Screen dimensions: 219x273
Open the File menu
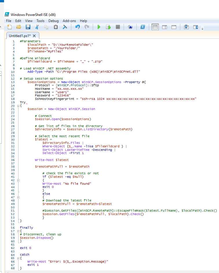tap(9, 21)
